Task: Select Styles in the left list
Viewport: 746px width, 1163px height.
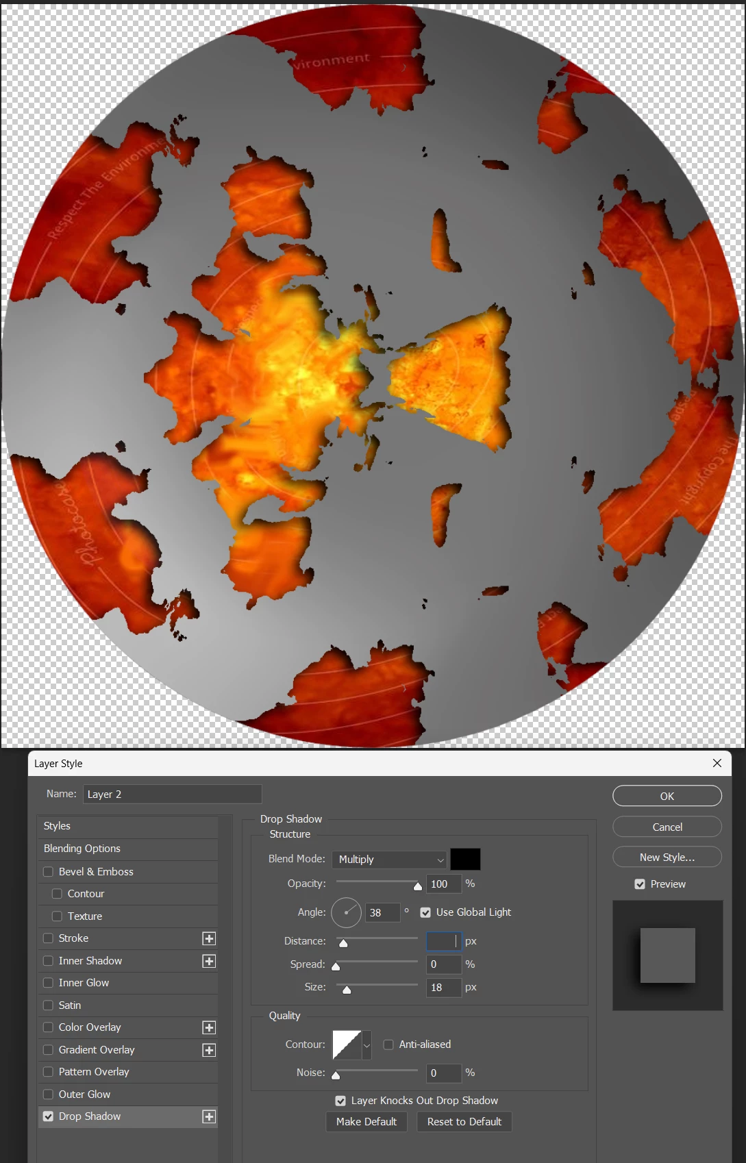Action: coord(127,826)
